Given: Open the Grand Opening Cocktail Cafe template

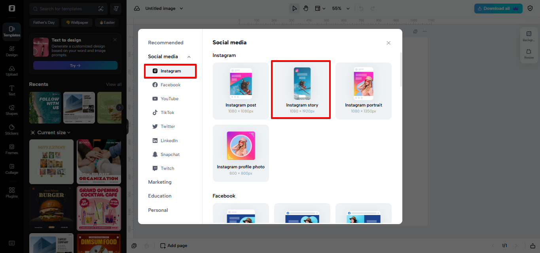Looking at the screenshot, I should click(99, 209).
